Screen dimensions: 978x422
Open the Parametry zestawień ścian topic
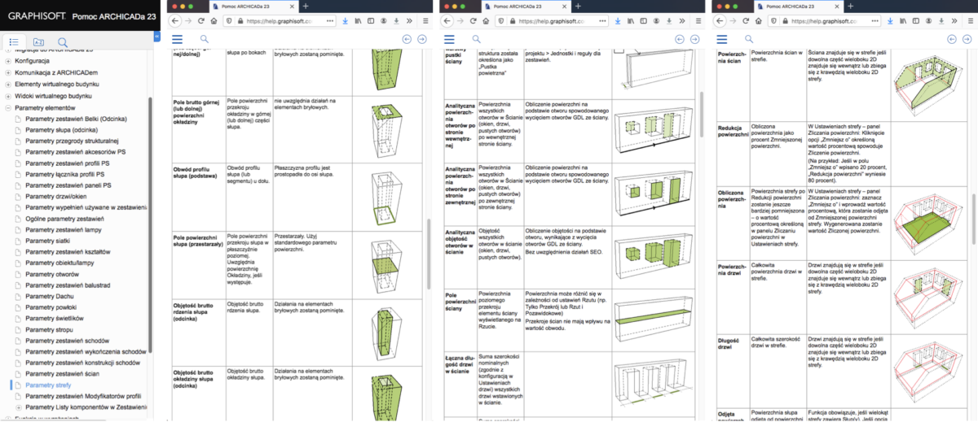tap(64, 373)
